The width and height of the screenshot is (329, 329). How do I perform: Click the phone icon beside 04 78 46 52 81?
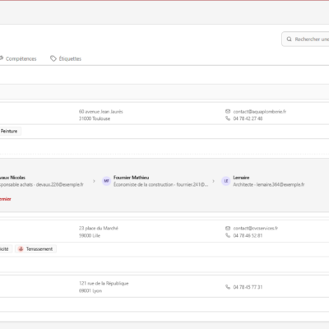(228, 235)
